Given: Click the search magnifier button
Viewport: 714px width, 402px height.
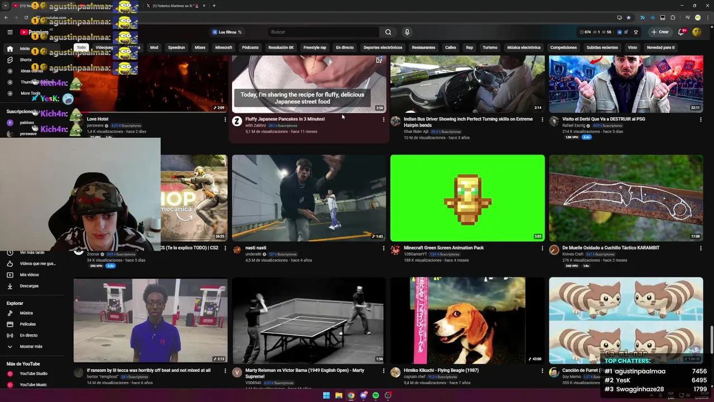Looking at the screenshot, I should (x=388, y=32).
